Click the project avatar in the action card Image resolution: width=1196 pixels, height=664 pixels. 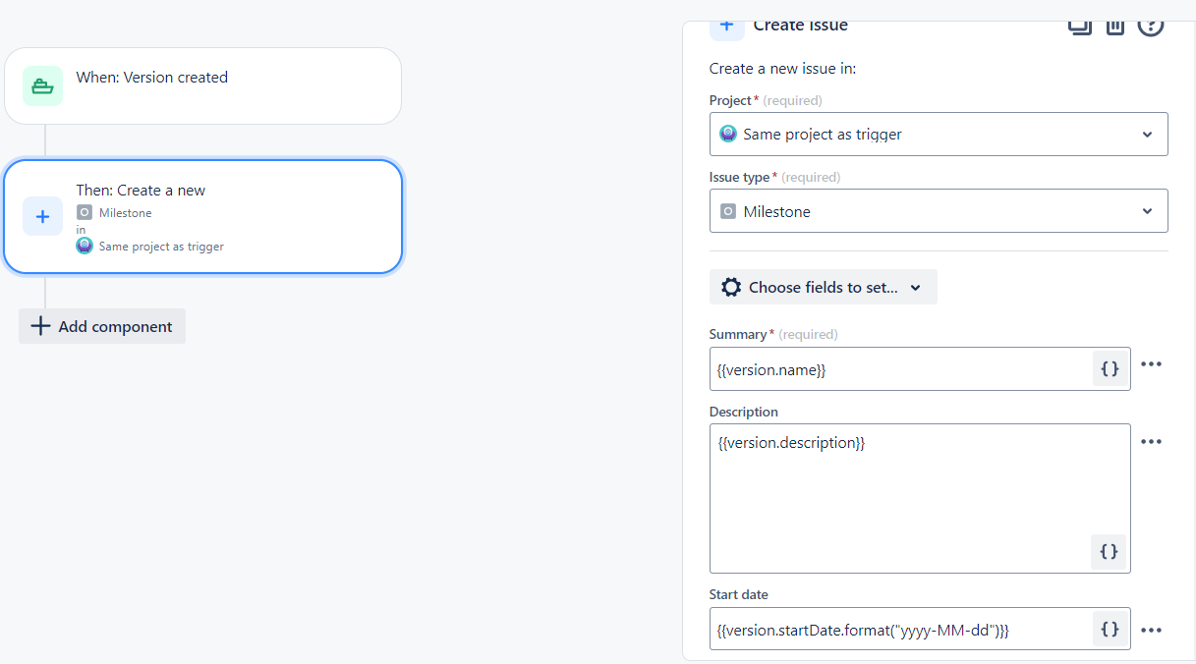(85, 246)
